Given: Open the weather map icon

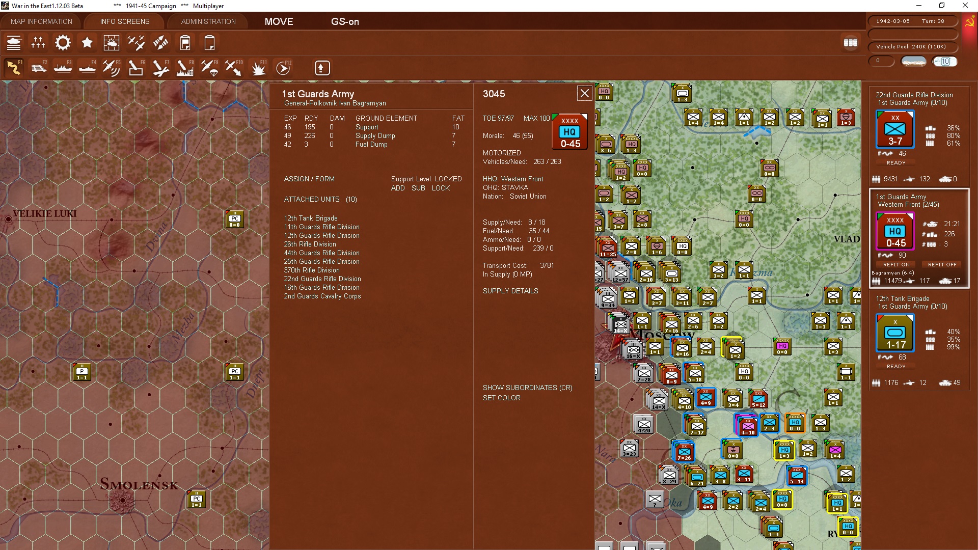Looking at the screenshot, I should point(112,43).
